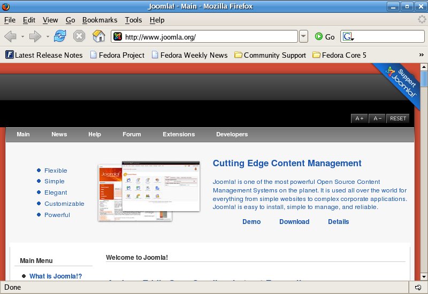428x294 pixels.
Task: Expand the Fedora Core 5 bookmark folder
Action: coord(339,55)
